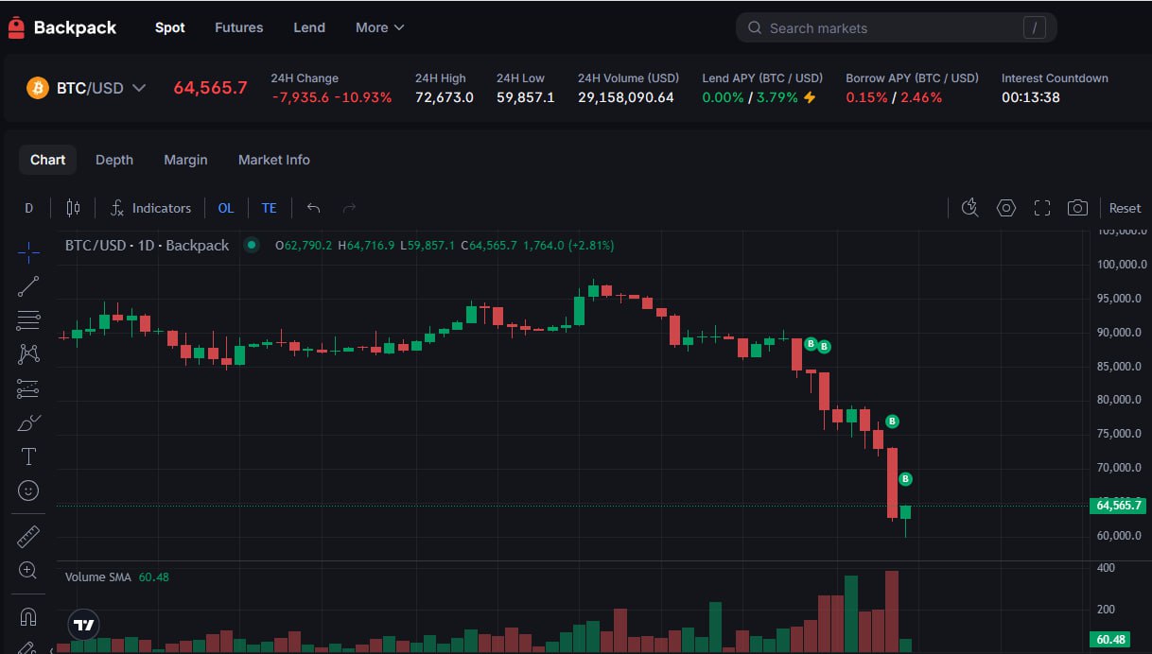Click the TradingView logo badge

84,625
